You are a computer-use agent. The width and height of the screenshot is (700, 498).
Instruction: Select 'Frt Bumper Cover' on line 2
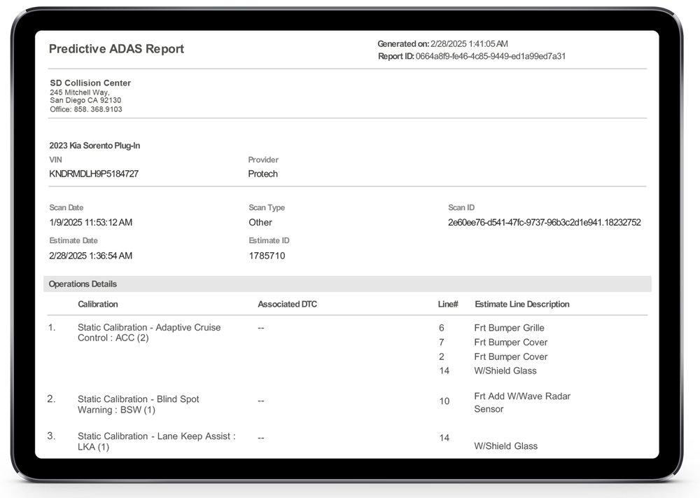(x=511, y=357)
